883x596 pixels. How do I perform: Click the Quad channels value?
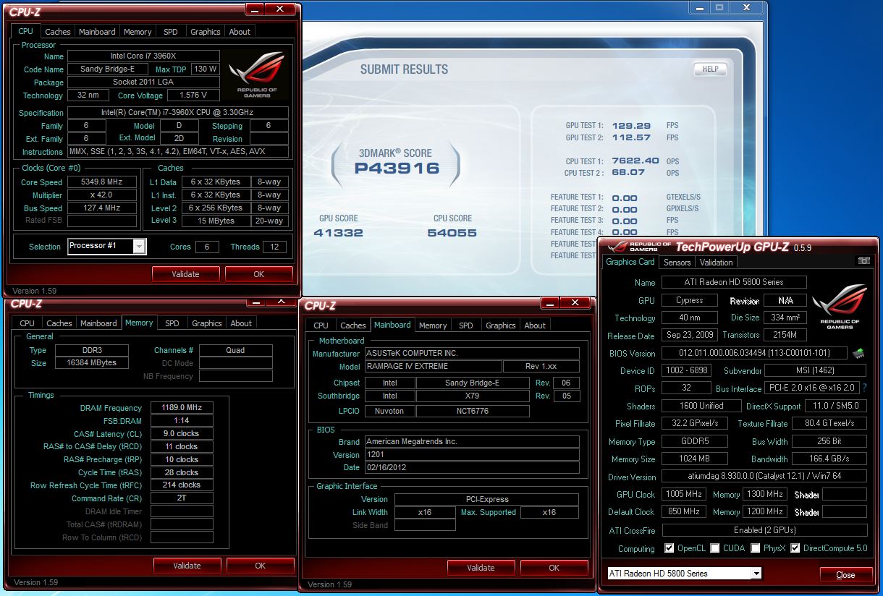click(x=235, y=350)
